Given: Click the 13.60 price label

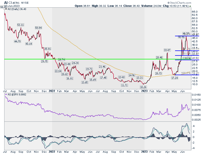Looking at the screenshot, I should (121, 77).
